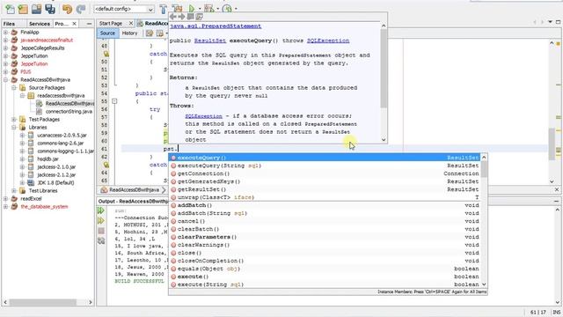Click the Build Project hammer icon
The height and width of the screenshot is (317, 563).
pos(163,9)
